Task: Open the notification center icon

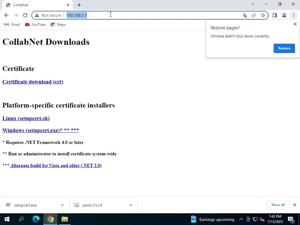Action: [291, 219]
